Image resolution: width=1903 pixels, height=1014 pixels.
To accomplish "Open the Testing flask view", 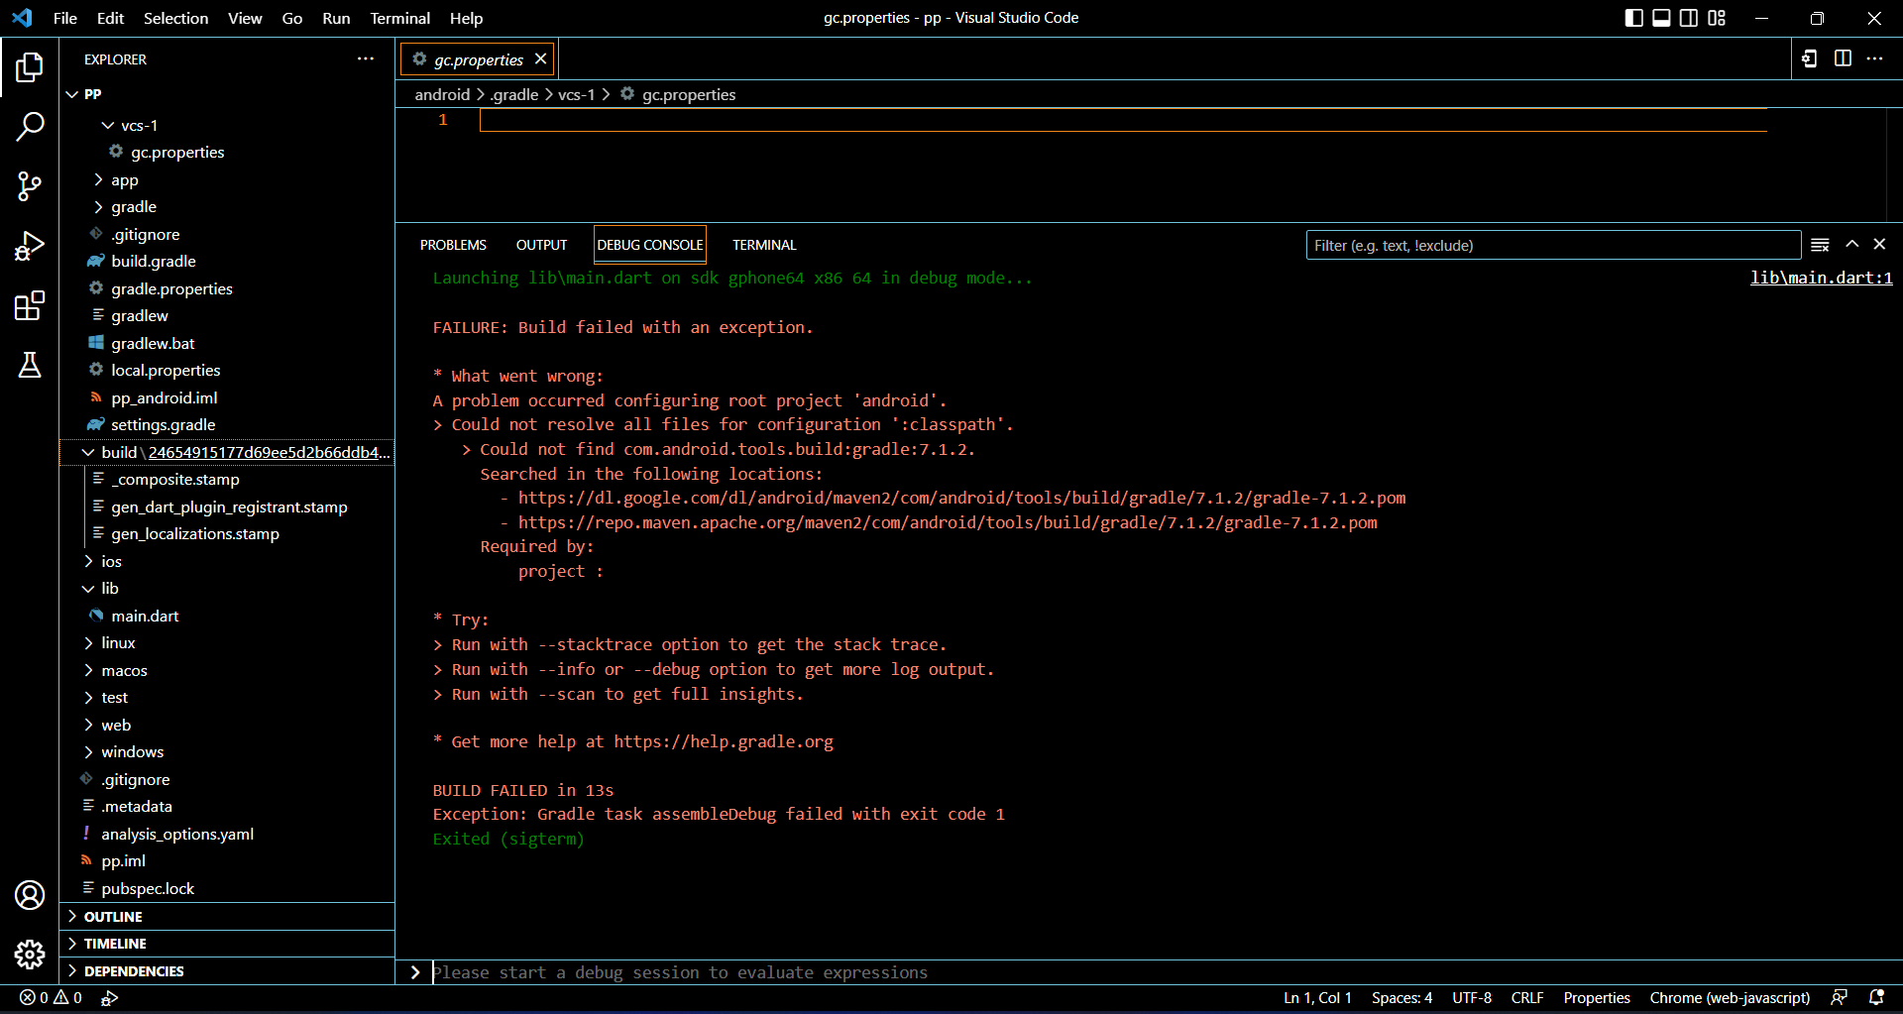I will (x=30, y=365).
